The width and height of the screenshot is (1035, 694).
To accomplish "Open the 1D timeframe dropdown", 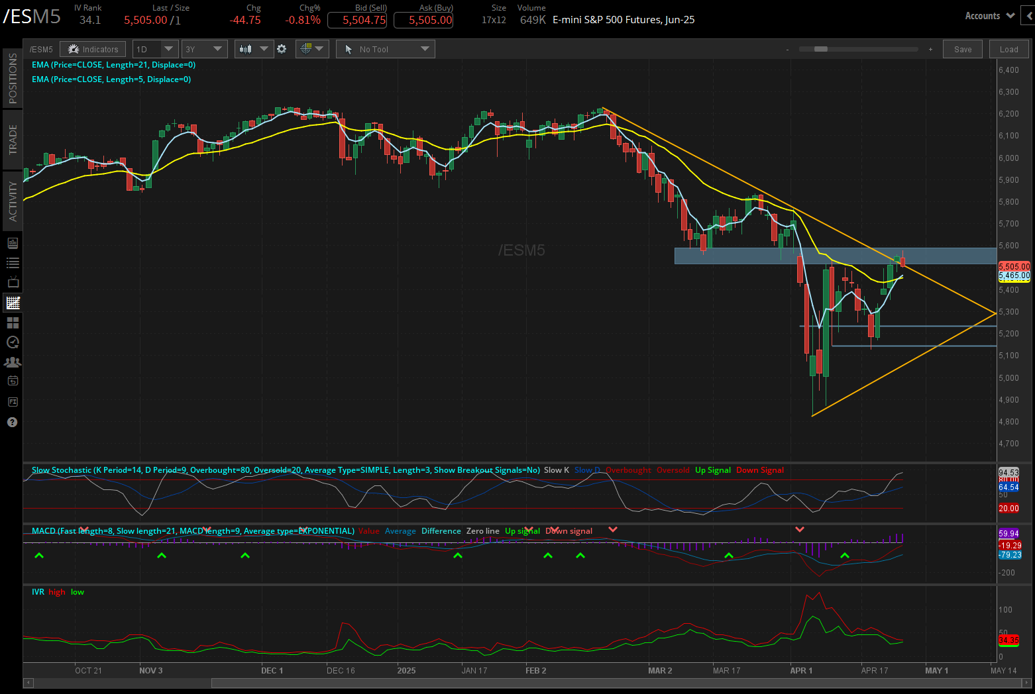I will point(154,48).
